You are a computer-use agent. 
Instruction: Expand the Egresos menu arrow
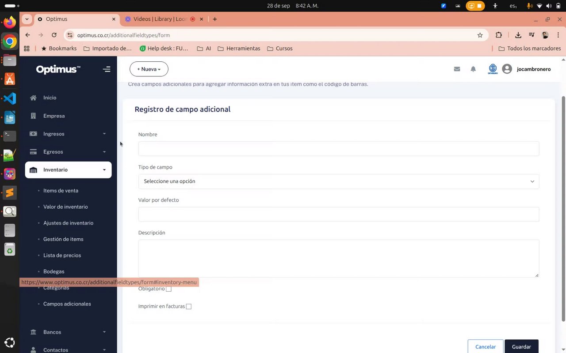click(104, 152)
